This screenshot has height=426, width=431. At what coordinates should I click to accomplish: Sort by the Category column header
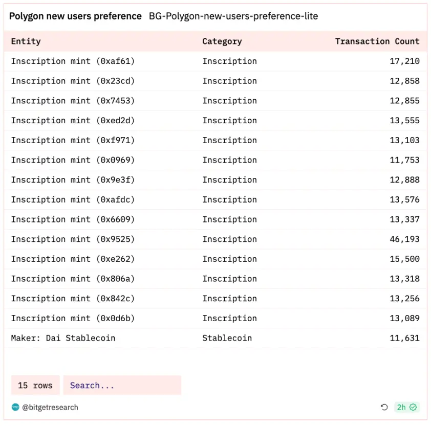(x=222, y=41)
